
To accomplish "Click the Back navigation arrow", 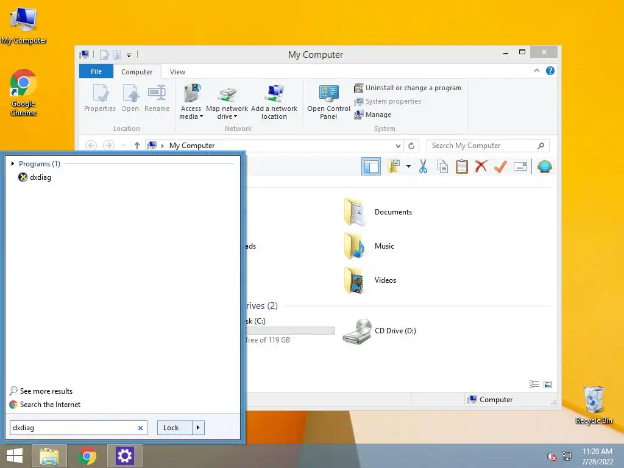I will pos(91,146).
